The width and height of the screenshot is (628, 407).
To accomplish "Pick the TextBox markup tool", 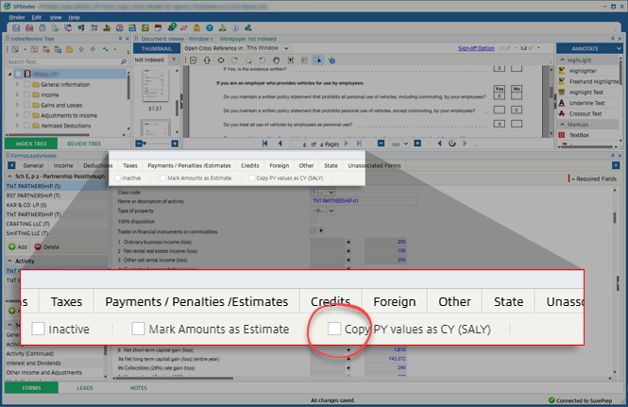I will tap(579, 136).
